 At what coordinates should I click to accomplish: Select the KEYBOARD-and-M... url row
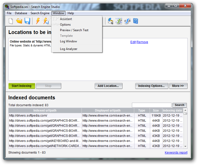click(x=96, y=141)
